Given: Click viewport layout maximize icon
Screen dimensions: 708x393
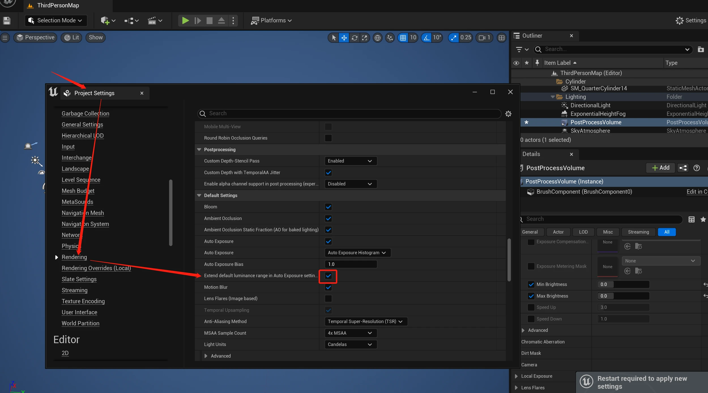Looking at the screenshot, I should point(502,38).
